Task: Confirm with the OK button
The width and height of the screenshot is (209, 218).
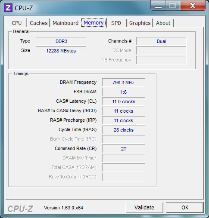Action: (185, 208)
